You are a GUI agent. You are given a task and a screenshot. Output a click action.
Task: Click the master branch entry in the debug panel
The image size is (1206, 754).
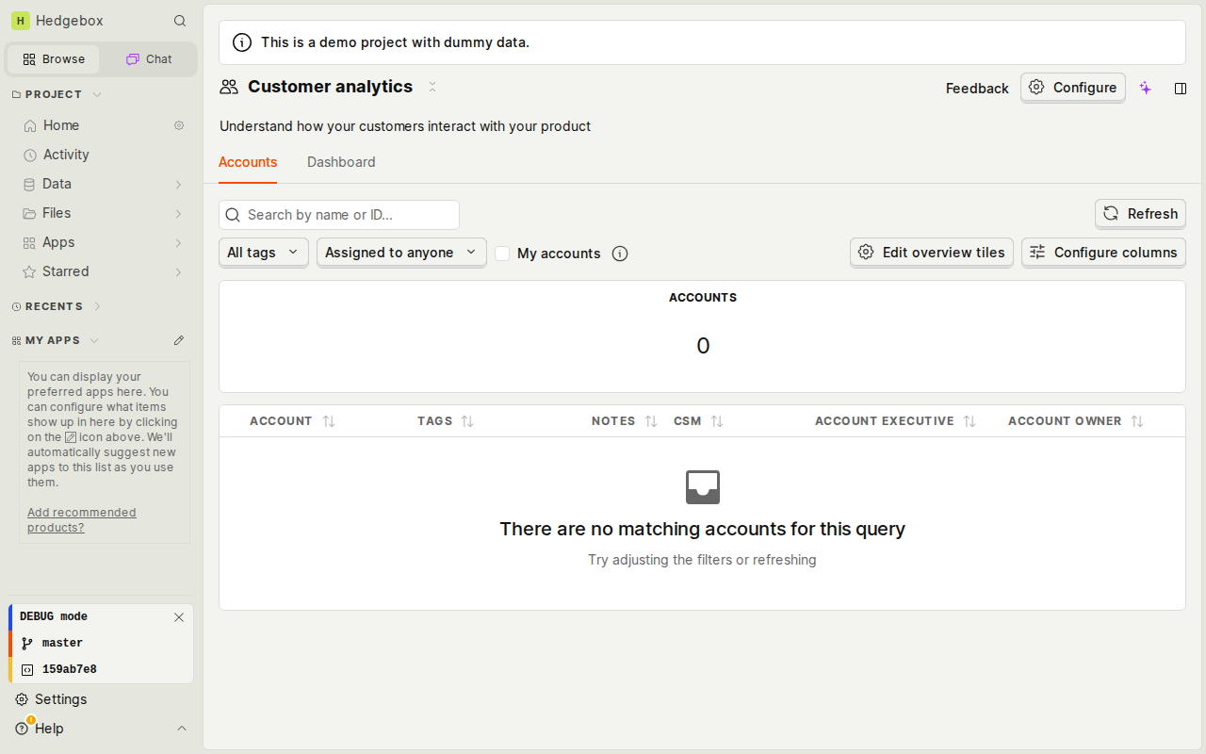point(101,643)
